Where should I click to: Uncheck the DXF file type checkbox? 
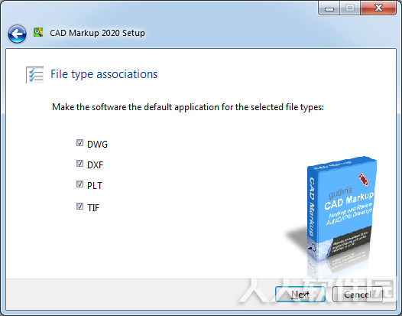(79, 164)
